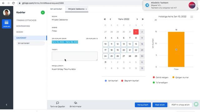Click the browser back arrow

tap(3, 3)
